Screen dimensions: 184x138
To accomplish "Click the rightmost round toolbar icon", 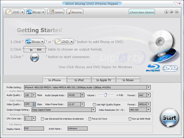I will [x=177, y=12].
